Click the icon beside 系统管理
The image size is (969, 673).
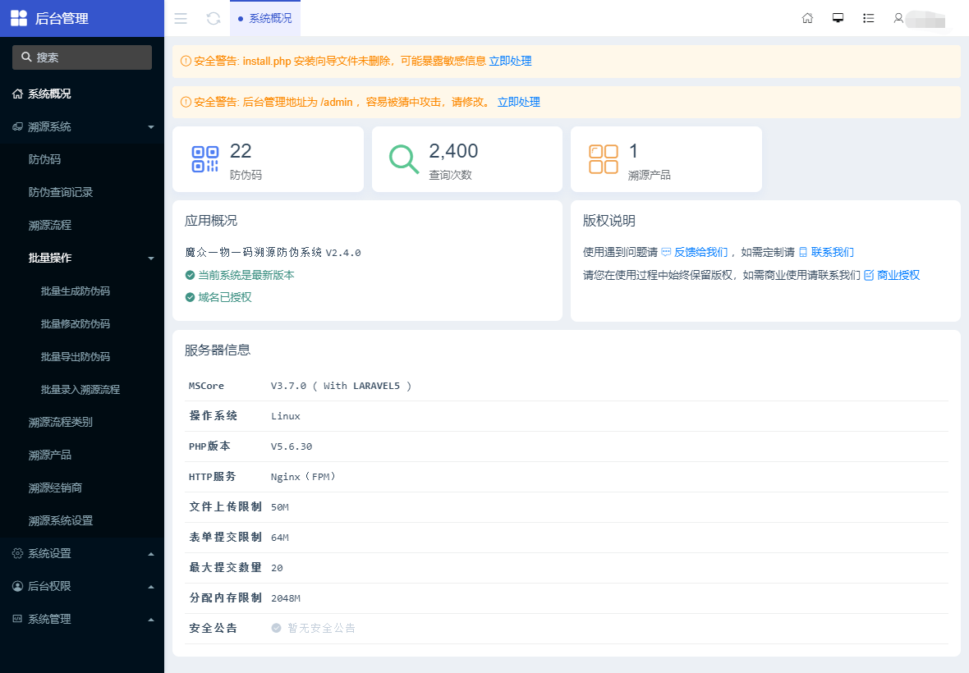click(17, 619)
